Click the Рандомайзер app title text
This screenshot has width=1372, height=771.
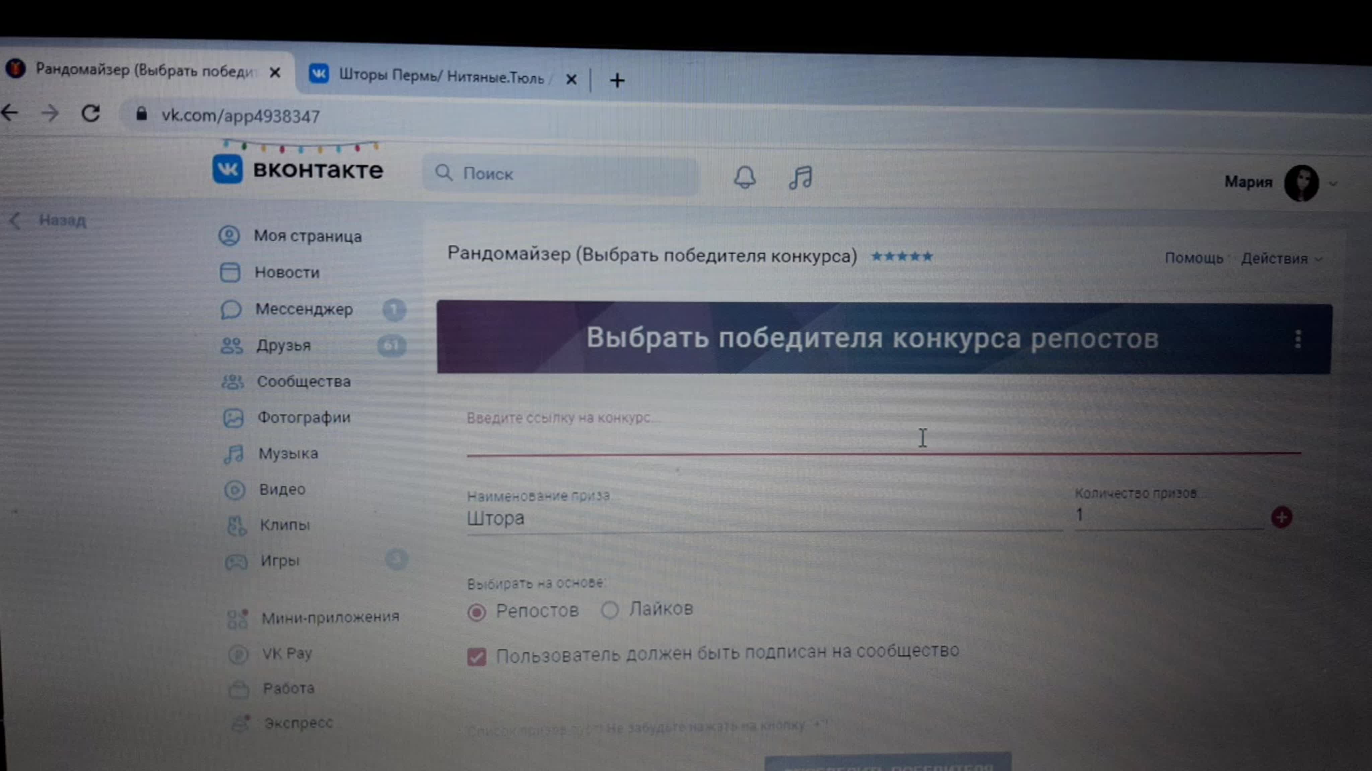652,255
